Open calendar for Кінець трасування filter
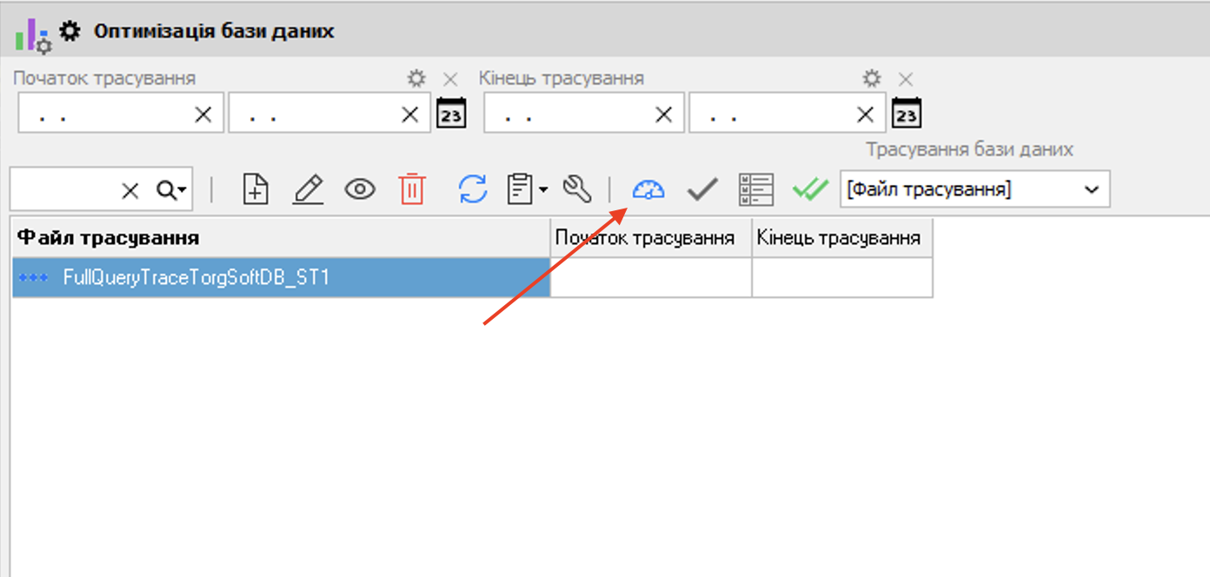Viewport: 1210px width, 577px height. point(907,114)
